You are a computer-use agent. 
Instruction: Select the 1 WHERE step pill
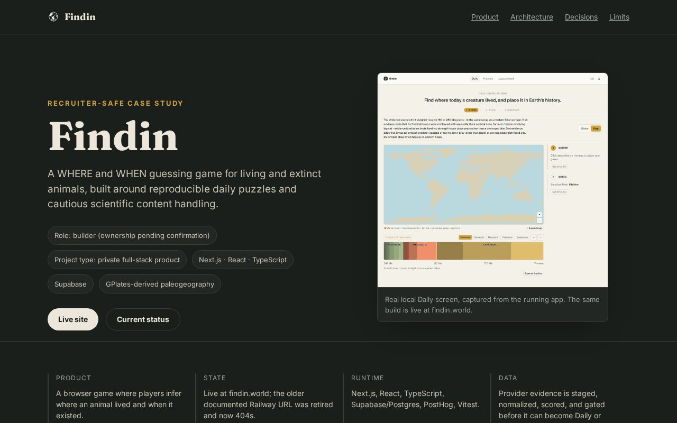(471, 110)
